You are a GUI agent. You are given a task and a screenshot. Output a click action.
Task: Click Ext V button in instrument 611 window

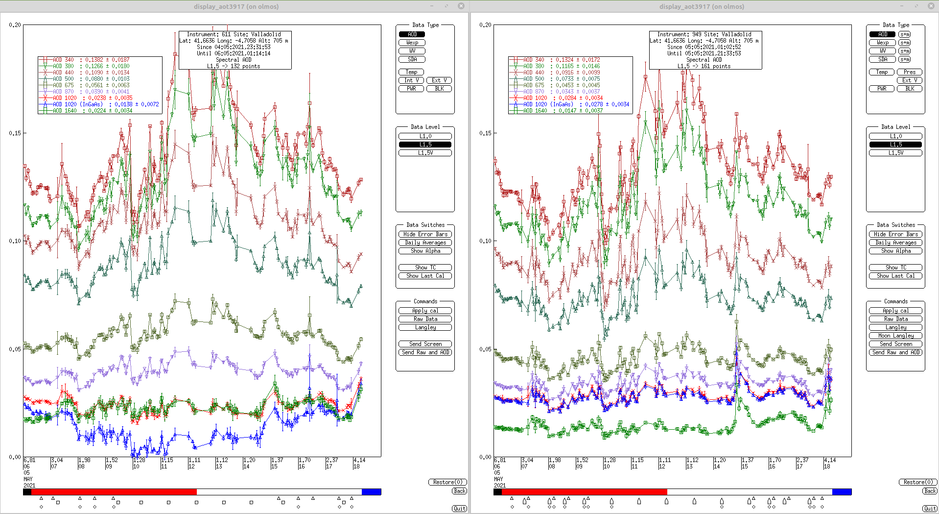(x=439, y=80)
